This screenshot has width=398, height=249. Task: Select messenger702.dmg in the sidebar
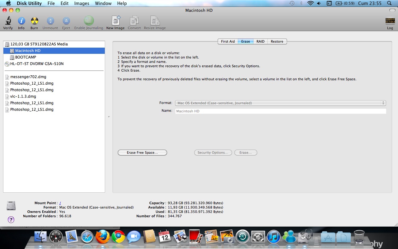click(54, 77)
